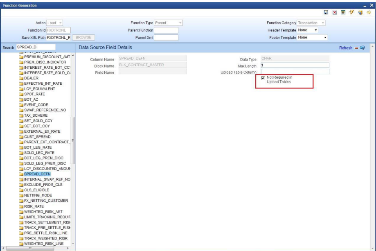The width and height of the screenshot is (376, 251).
Task: Select PRE_SETTLE_RISK_LINE tree node
Action: tap(46, 233)
